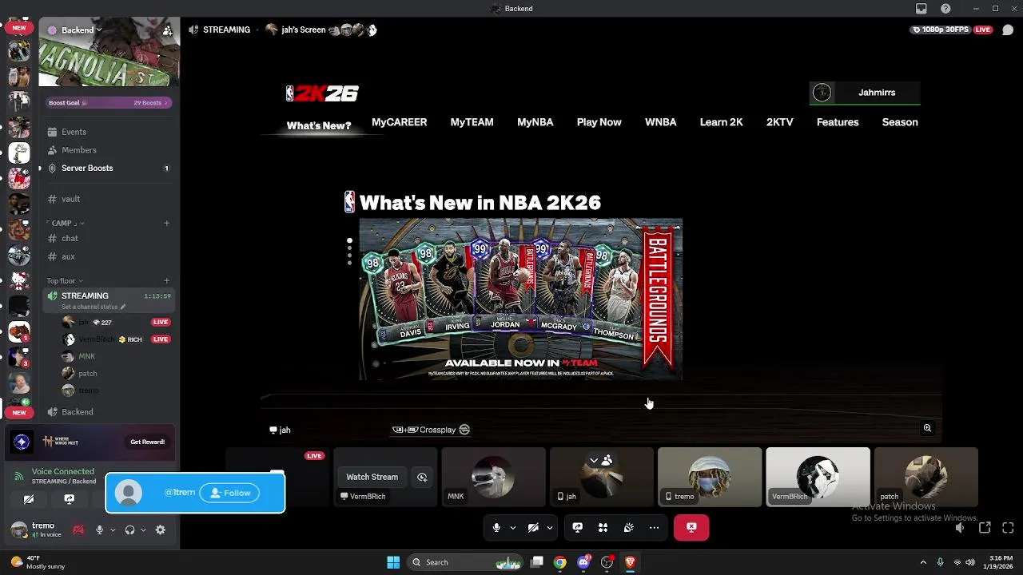Open the chat bubble icon at top right

click(1008, 30)
